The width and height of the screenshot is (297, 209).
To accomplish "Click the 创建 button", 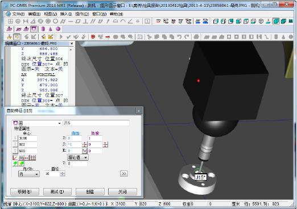I will pyautogui.click(x=90, y=191).
